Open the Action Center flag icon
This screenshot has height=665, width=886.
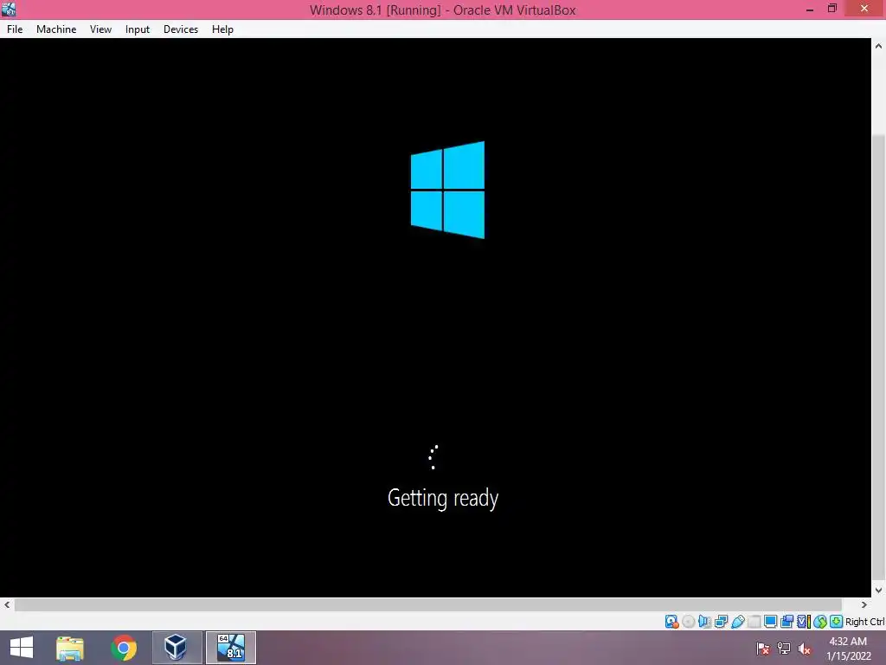763,649
